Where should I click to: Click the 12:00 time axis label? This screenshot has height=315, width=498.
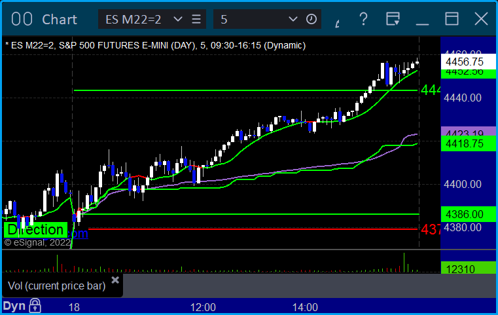coord(203,307)
